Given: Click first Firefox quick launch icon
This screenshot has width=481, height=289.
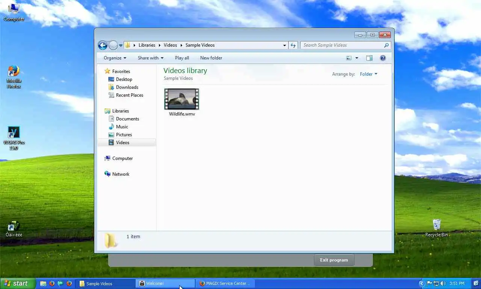Looking at the screenshot, I should pos(52,284).
